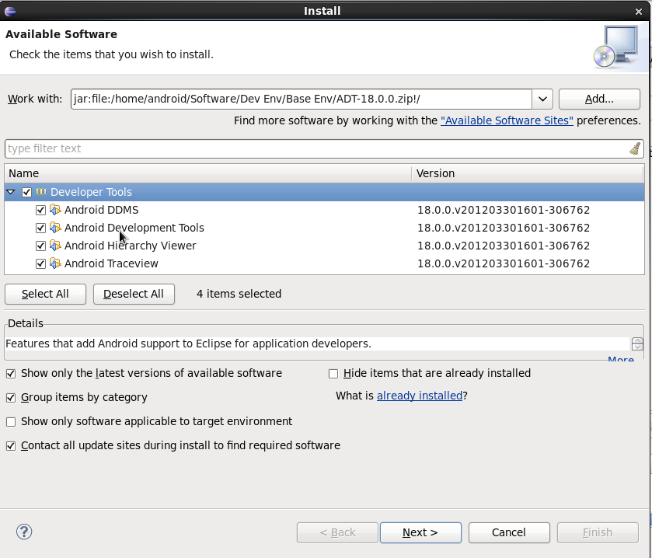The height and width of the screenshot is (558, 652).
Task: Open the Work with dropdown arrow
Action: [x=542, y=99]
